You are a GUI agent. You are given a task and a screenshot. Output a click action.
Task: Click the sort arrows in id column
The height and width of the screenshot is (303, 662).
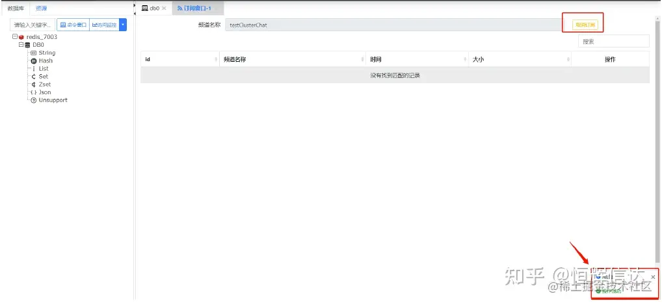[x=216, y=60]
